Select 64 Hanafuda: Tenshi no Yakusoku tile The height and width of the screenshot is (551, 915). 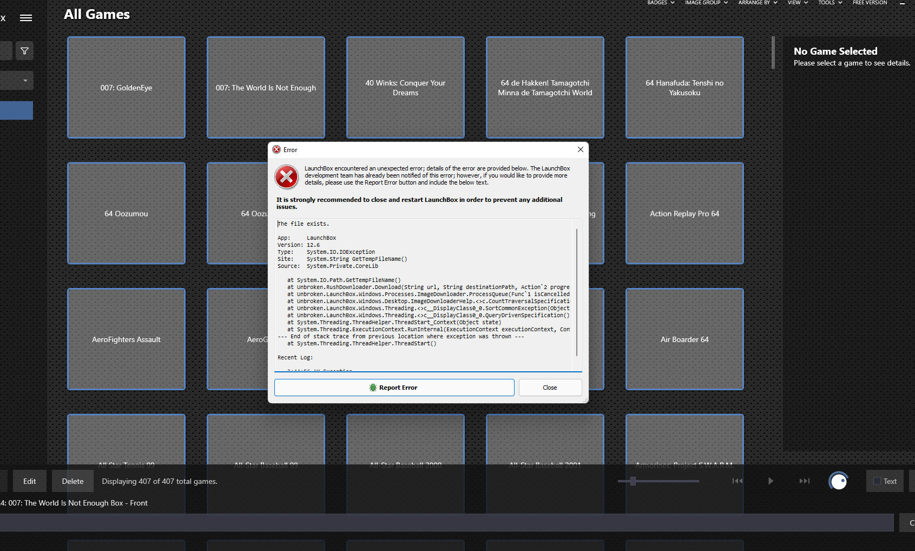[x=684, y=88]
